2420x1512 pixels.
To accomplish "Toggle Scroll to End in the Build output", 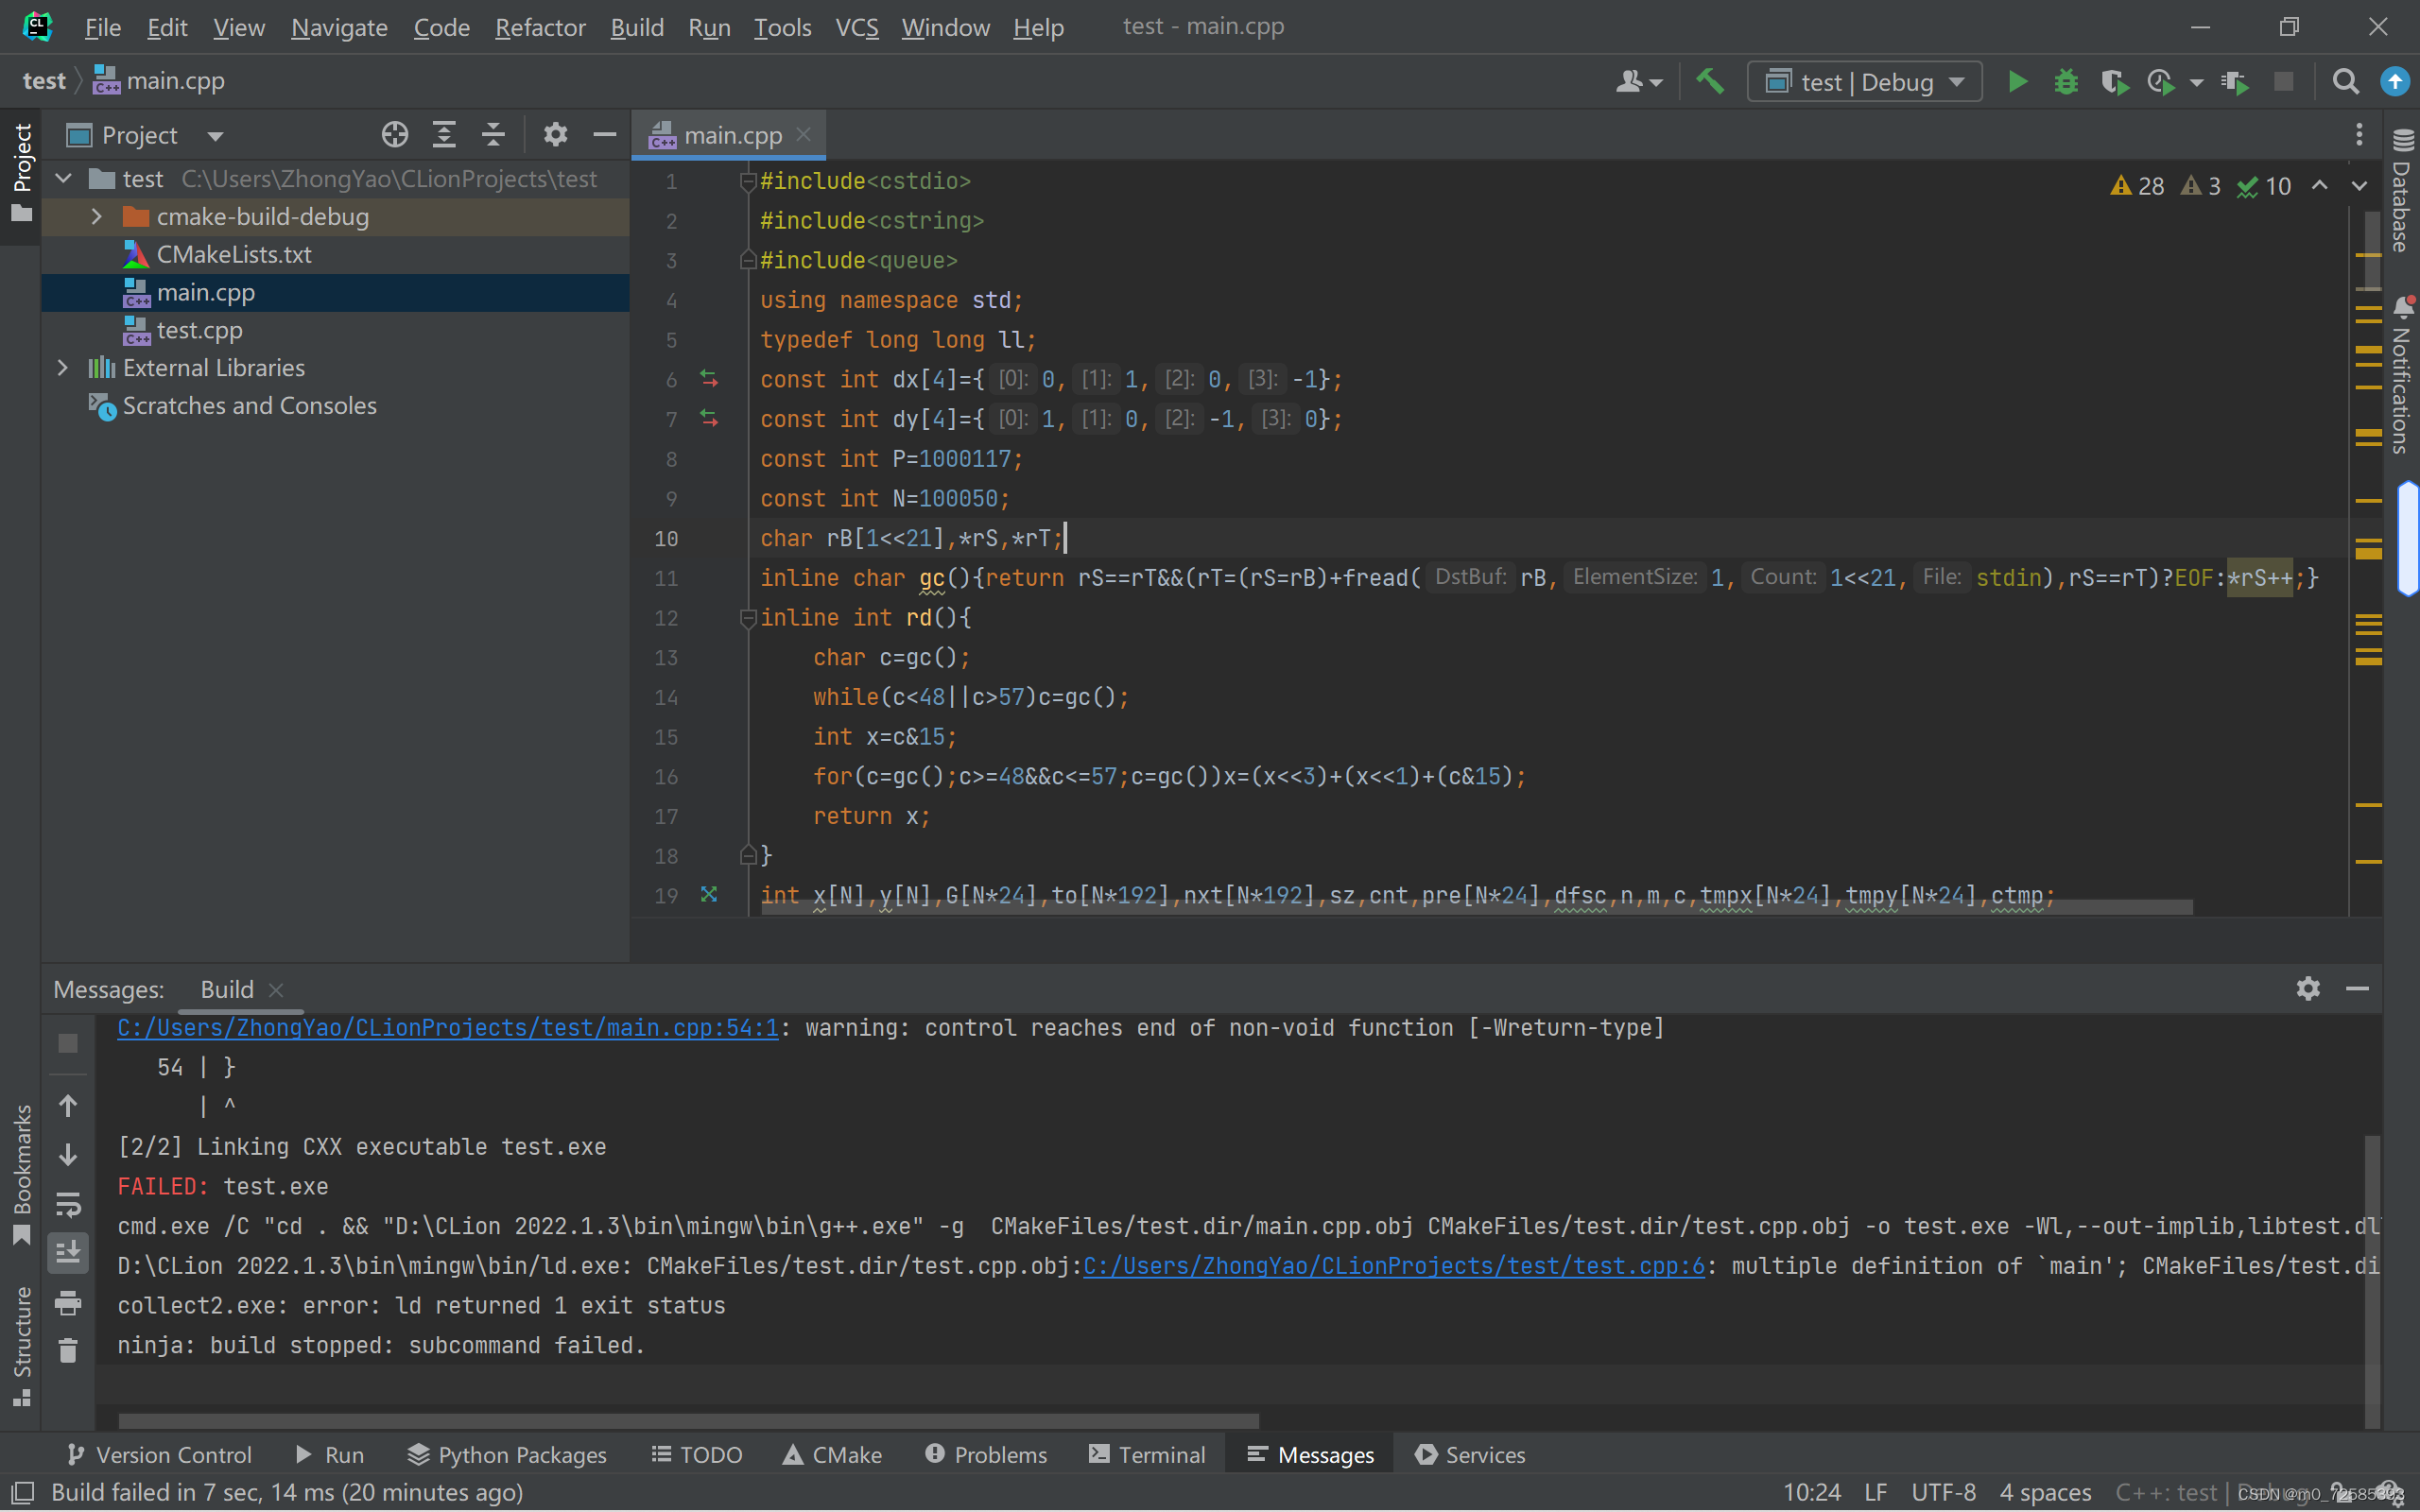I will tap(68, 1253).
